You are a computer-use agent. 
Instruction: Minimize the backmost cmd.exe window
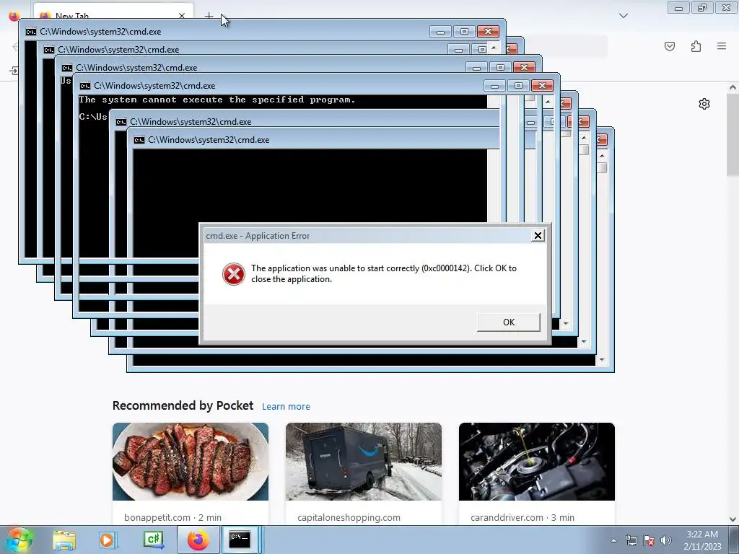440,32
